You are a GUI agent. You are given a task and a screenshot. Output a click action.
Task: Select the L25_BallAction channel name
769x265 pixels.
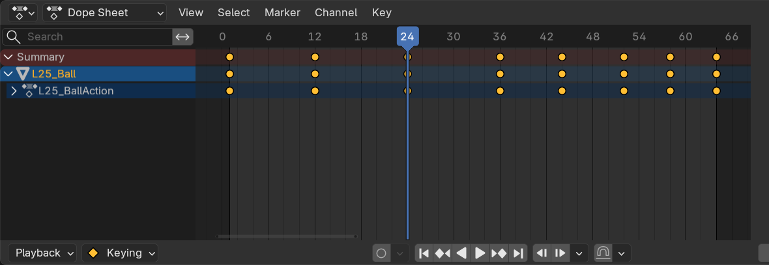(x=76, y=91)
